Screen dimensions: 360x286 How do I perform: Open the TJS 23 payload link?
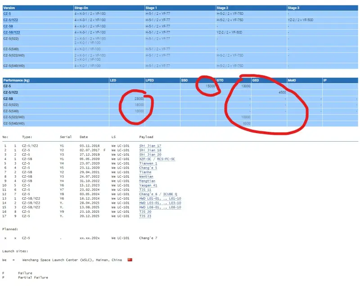[145, 216]
